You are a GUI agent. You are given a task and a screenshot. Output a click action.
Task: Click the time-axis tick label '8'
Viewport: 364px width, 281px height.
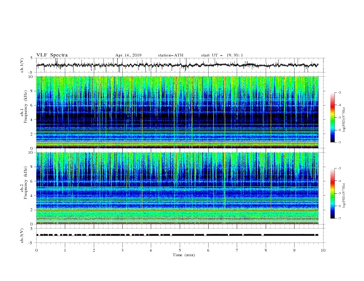[266, 250]
